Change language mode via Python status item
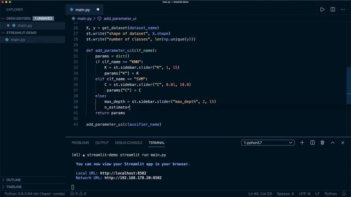This screenshot has width=351, height=197. click(x=331, y=194)
